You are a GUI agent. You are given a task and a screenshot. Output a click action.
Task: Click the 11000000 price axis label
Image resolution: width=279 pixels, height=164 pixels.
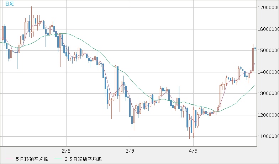pyautogui.click(x=268, y=136)
